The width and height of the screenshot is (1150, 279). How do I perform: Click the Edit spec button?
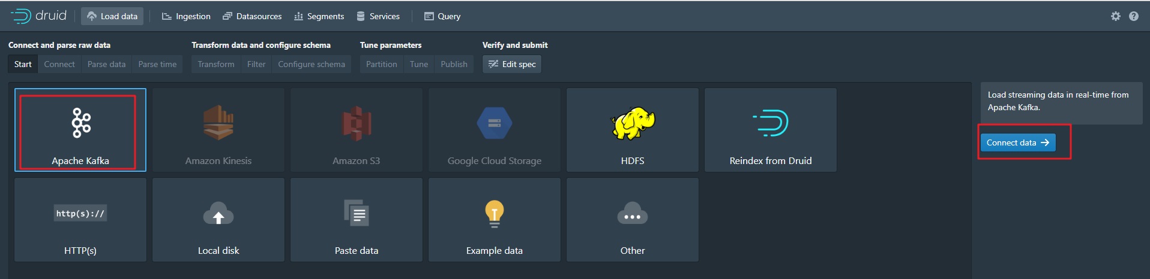tap(512, 64)
